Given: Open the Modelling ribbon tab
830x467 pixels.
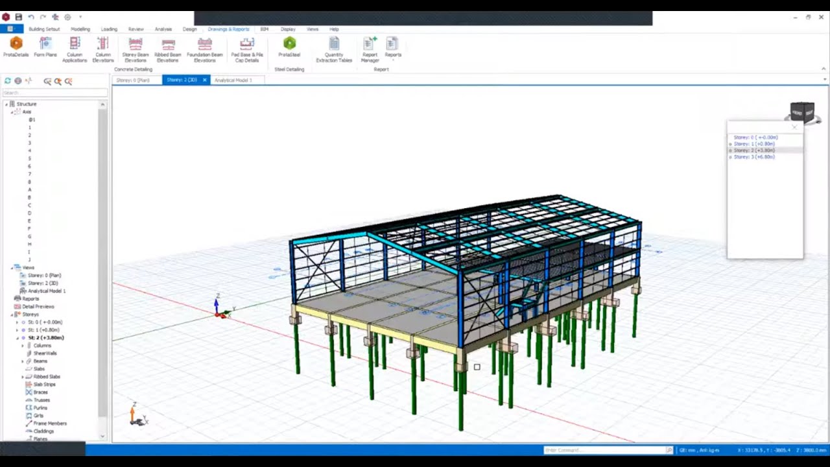Looking at the screenshot, I should 80,29.
